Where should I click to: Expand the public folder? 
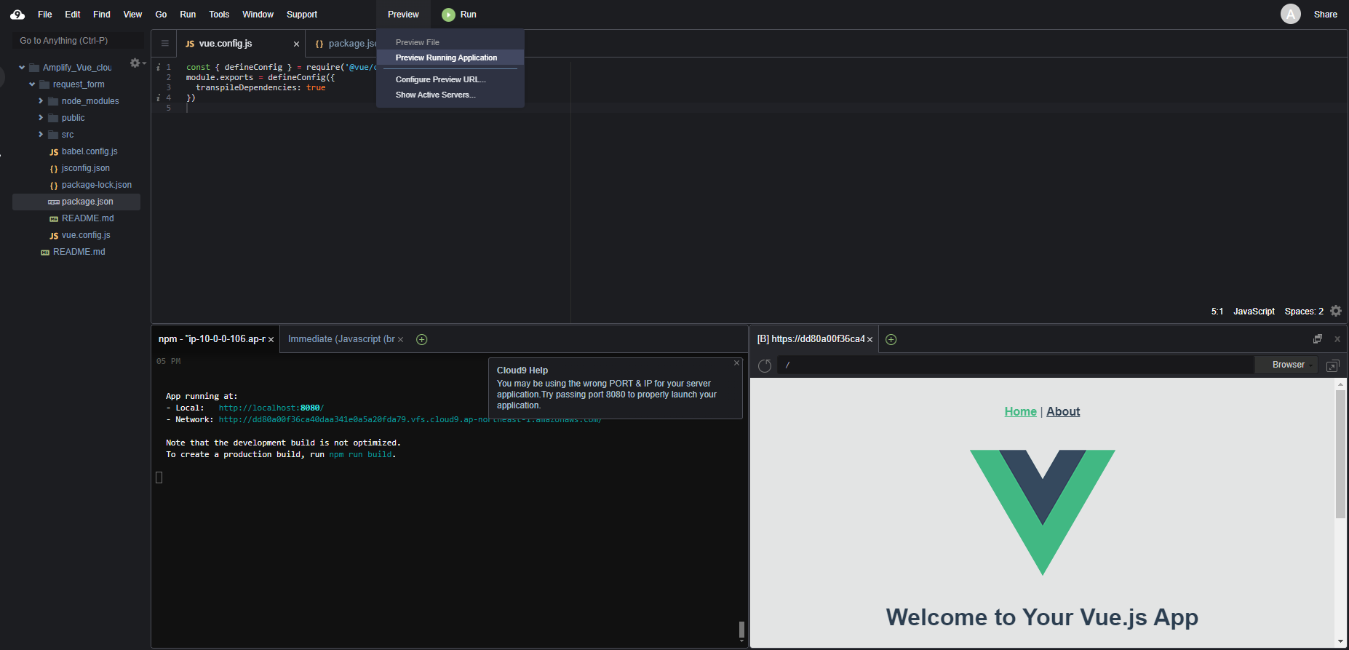(x=41, y=118)
